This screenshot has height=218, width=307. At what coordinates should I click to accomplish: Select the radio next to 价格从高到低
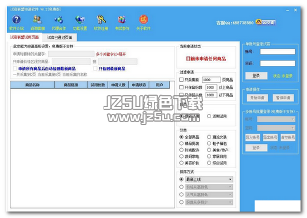[x=181, y=187]
